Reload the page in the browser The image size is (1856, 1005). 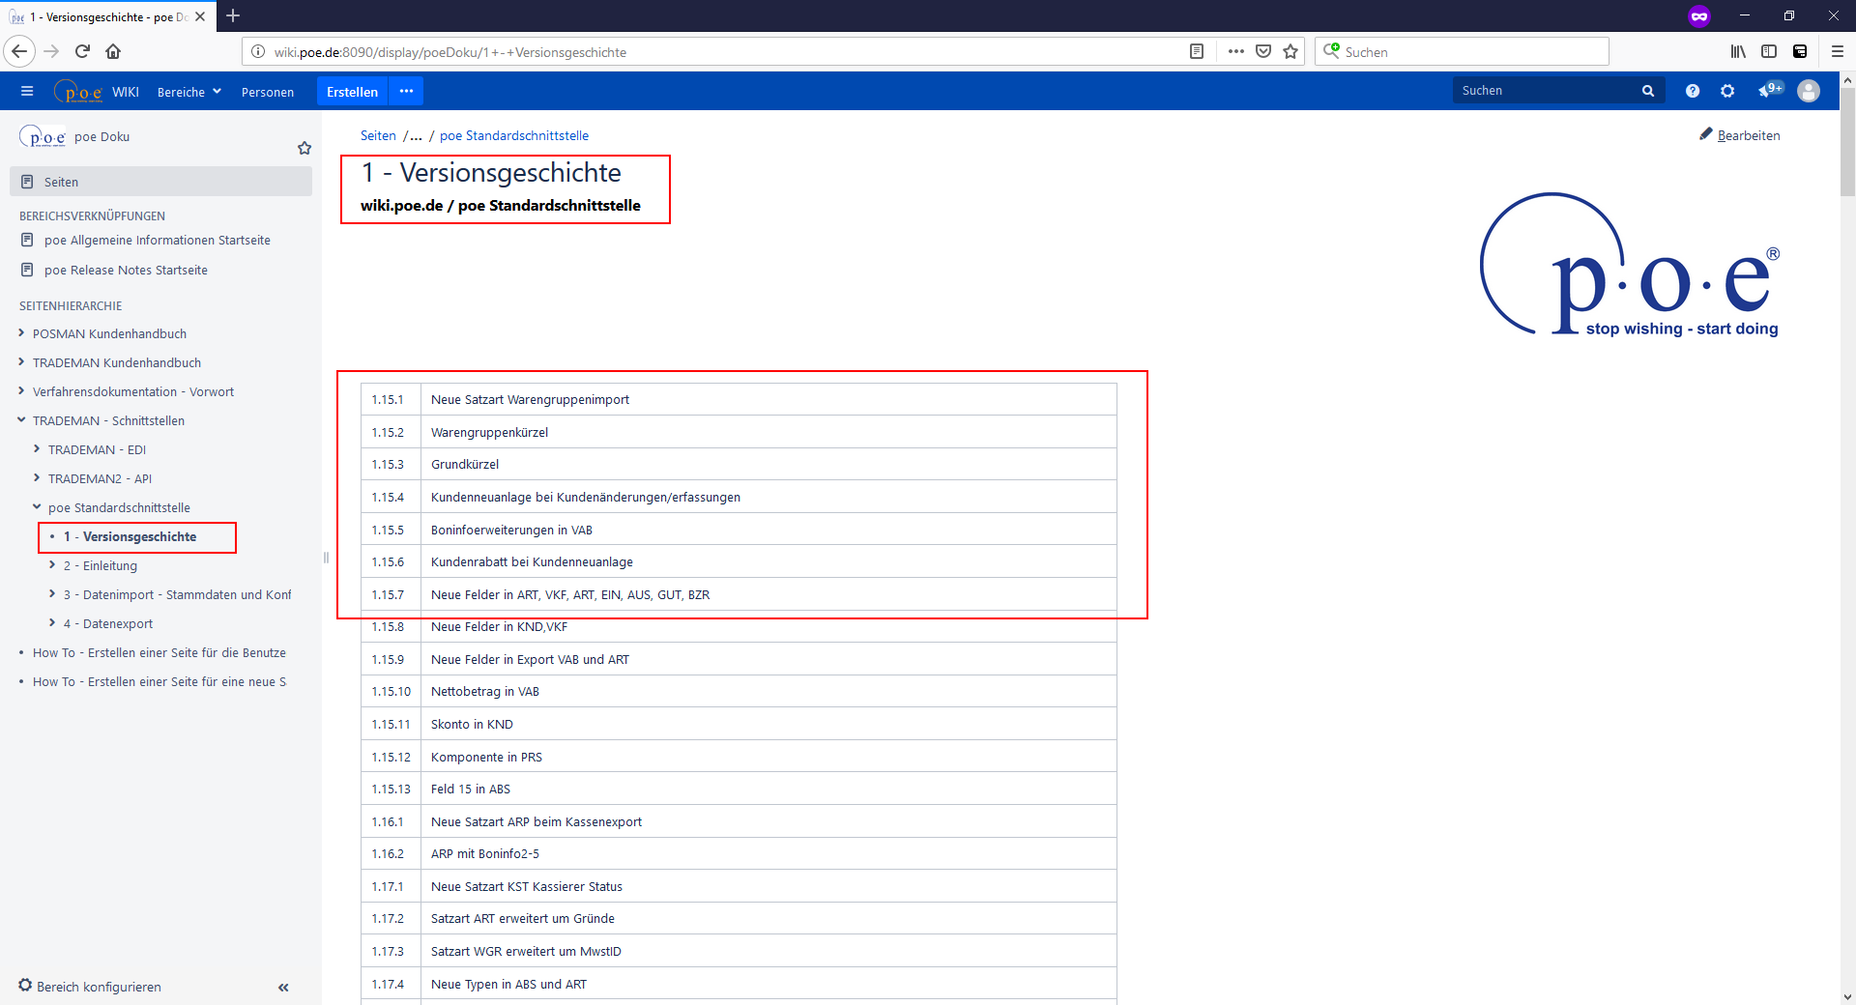(82, 52)
